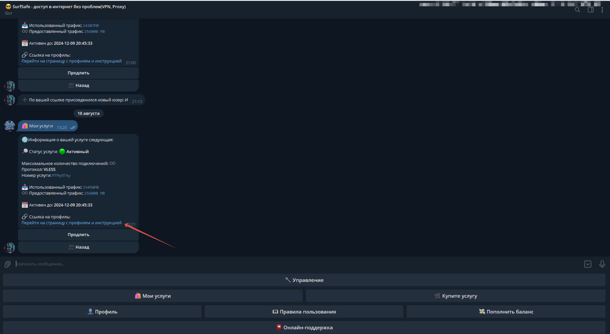Click the '18 августа' date badge
Image resolution: width=610 pixels, height=334 pixels.
pyautogui.click(x=88, y=113)
